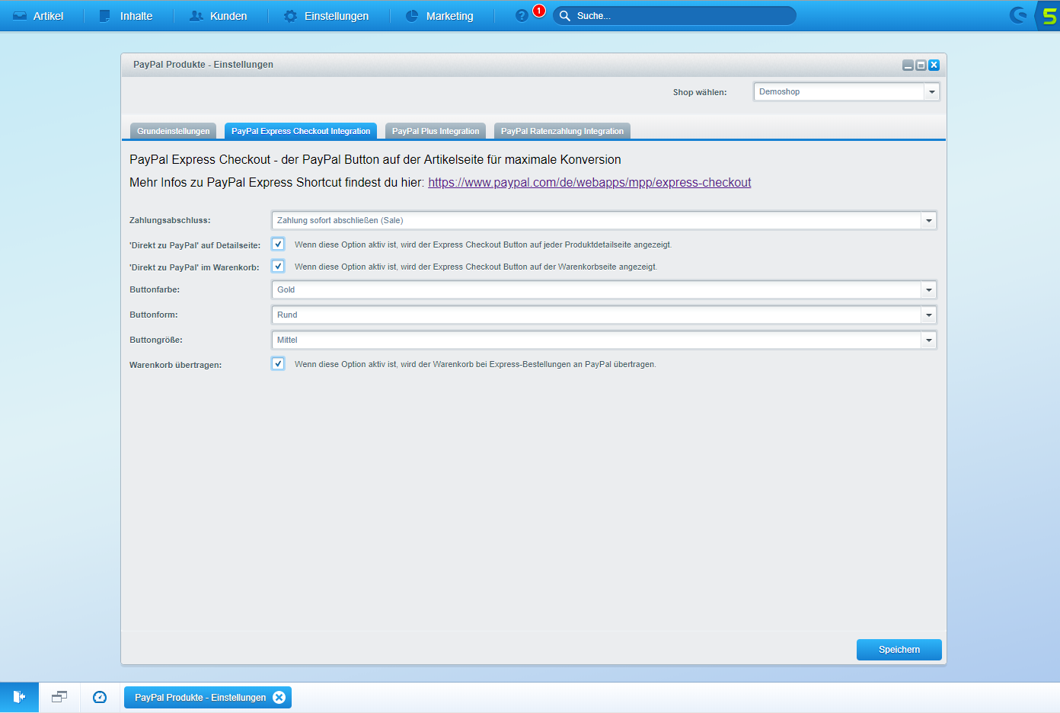Click the Artikel menu icon
1060x713 pixels.
[x=20, y=16]
